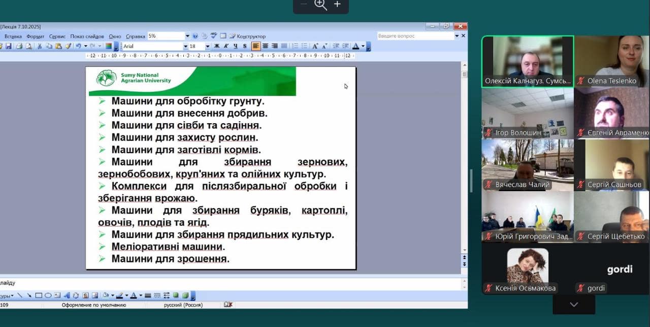Screen dimensions: 650x327
Task: Click the Cut scissors icon
Action: [x=40, y=46]
